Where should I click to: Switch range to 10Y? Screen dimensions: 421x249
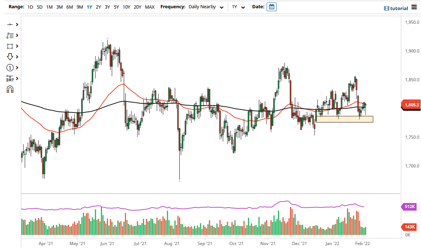[126, 6]
